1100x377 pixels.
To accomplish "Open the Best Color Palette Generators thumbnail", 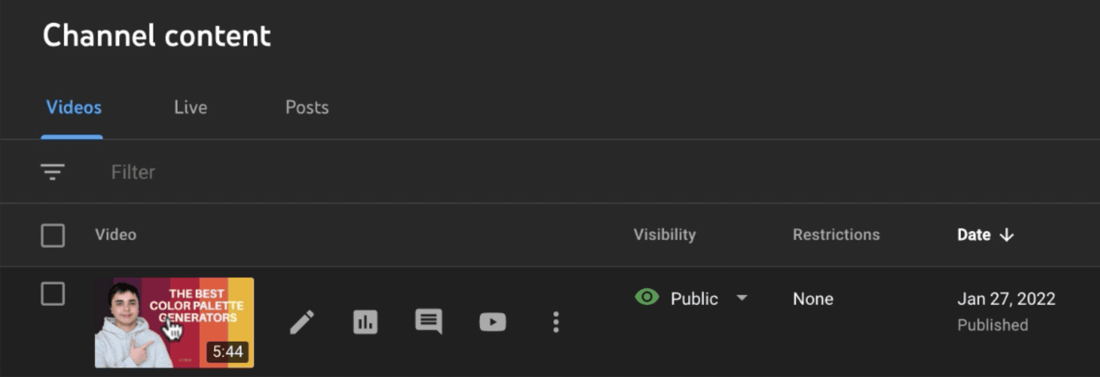I will click(175, 323).
